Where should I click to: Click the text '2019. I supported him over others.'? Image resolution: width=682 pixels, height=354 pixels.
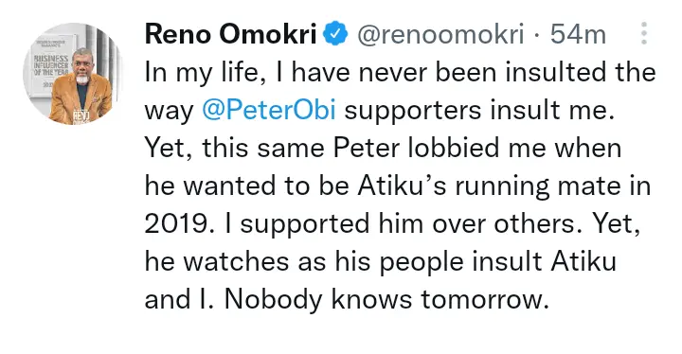point(363,224)
